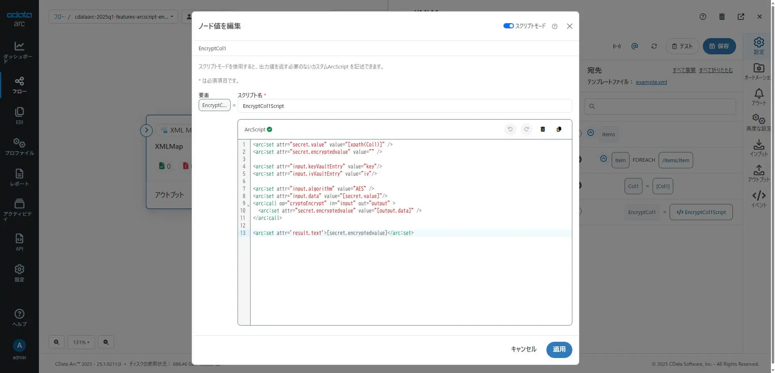Expand the XMLMap connector side arrow
The height and width of the screenshot is (373, 775).
click(146, 130)
